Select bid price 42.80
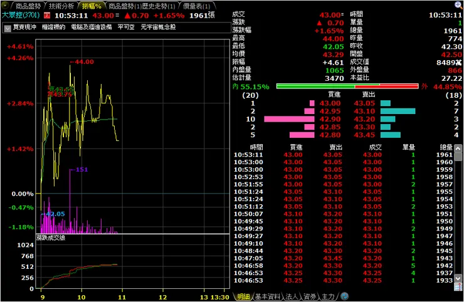 [330, 135]
